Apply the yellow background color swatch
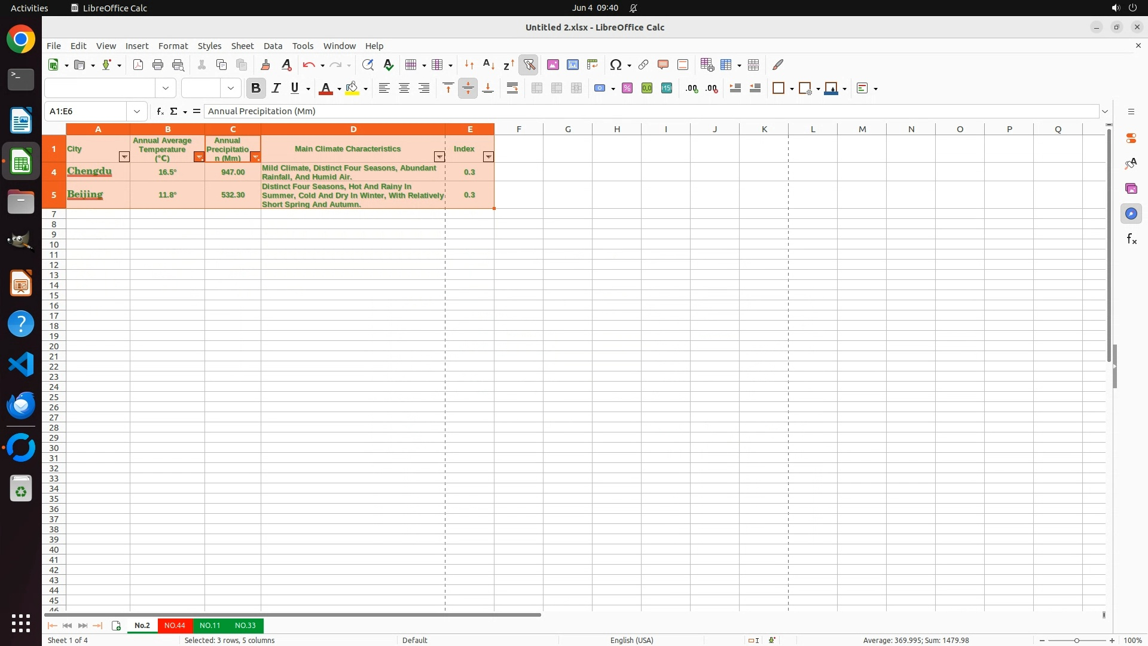Image resolution: width=1148 pixels, height=646 pixels. click(352, 89)
